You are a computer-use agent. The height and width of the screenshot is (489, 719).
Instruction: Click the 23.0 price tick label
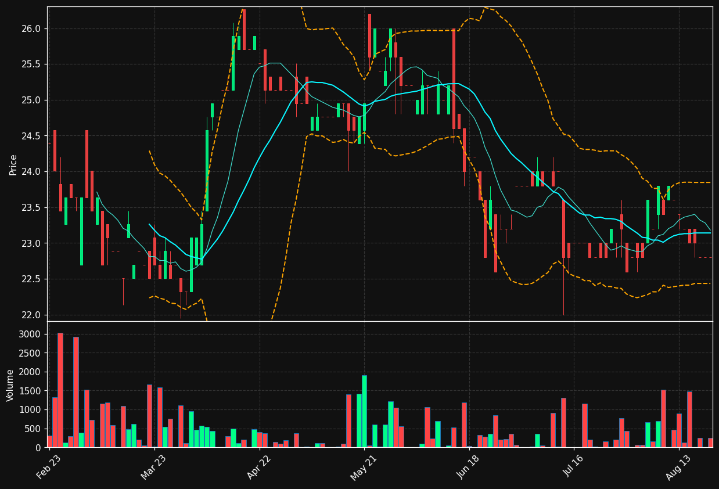click(x=32, y=243)
